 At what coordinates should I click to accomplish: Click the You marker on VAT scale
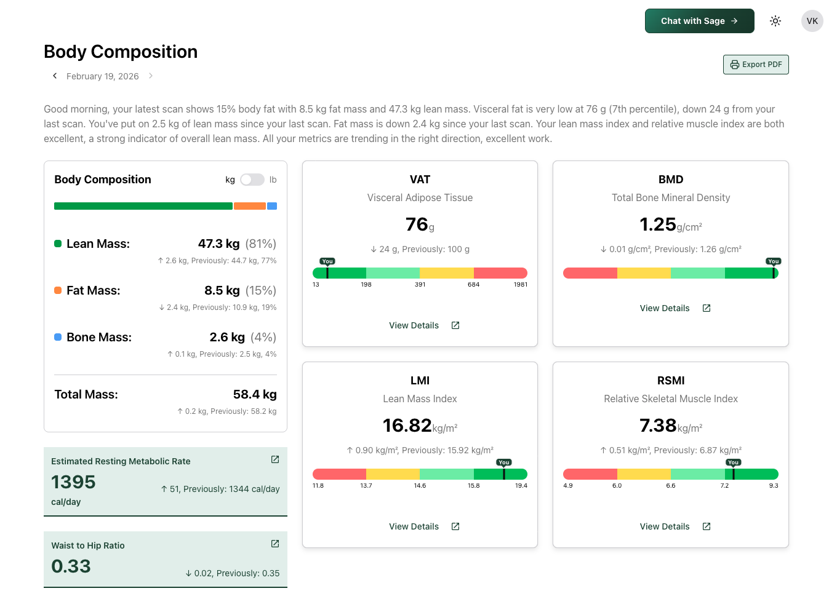point(327,261)
